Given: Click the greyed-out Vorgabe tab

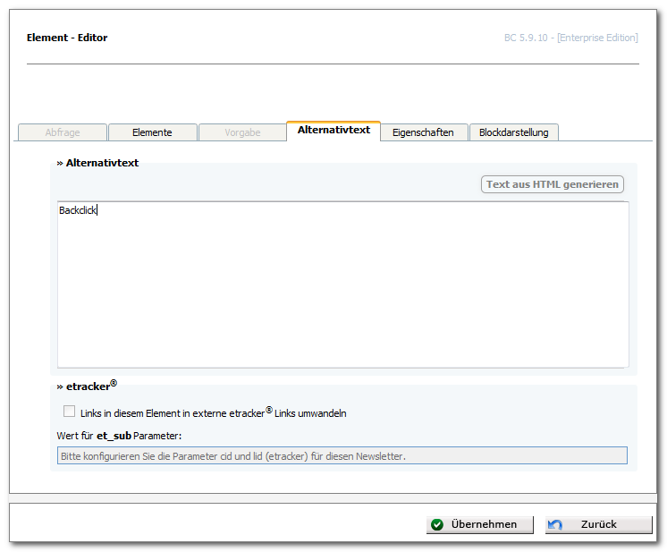Looking at the screenshot, I should point(242,132).
